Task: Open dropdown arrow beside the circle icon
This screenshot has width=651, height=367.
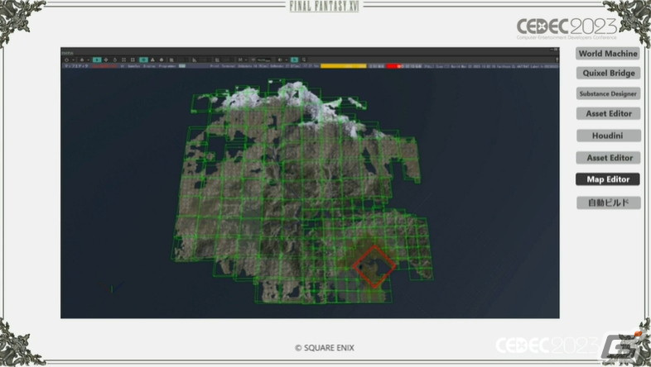Action: pos(73,60)
